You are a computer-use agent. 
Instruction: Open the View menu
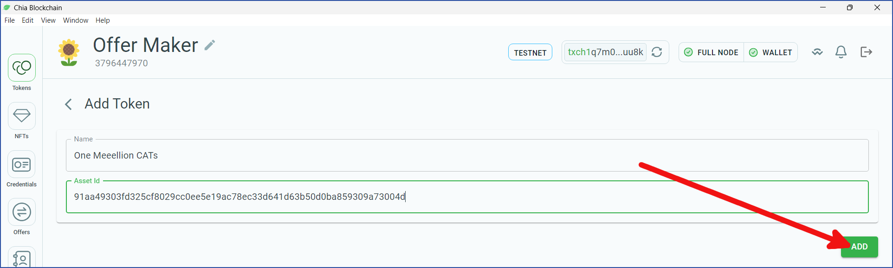48,20
